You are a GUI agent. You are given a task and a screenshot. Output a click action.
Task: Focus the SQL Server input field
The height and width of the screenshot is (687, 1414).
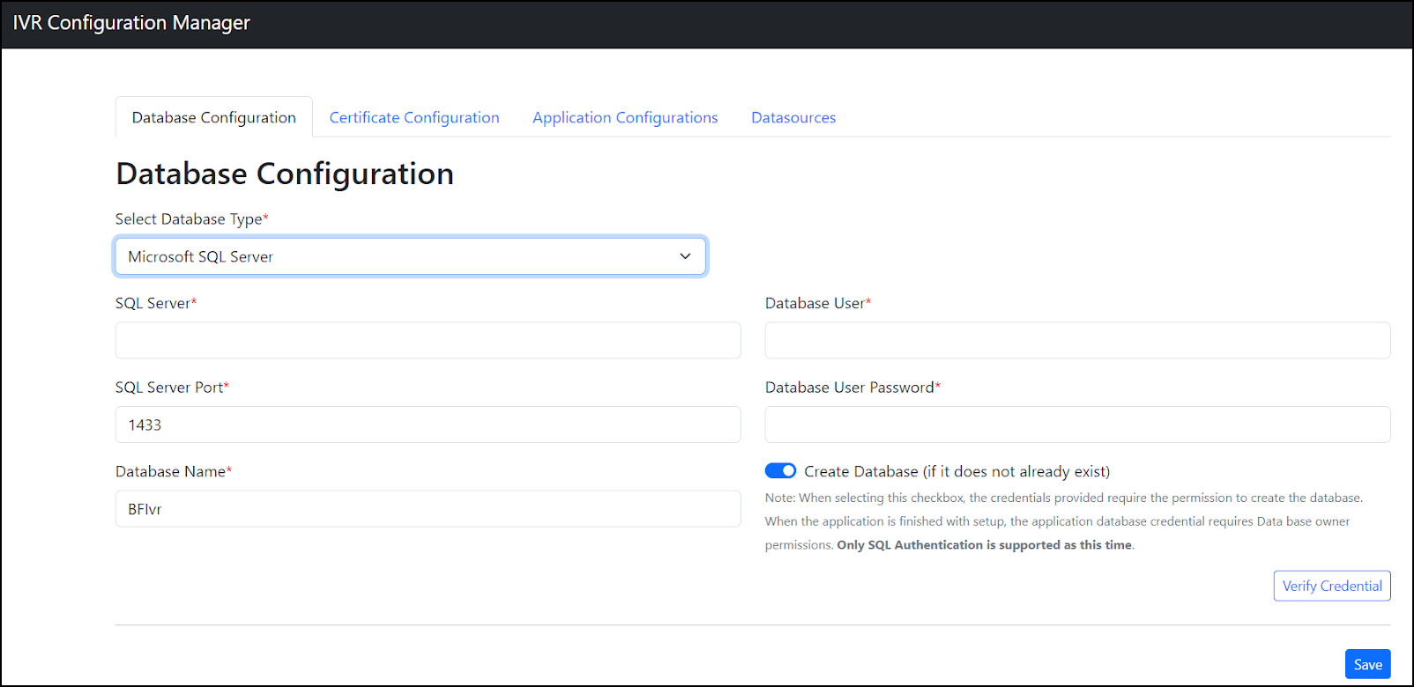click(428, 341)
